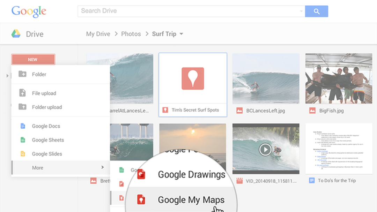This screenshot has width=377, height=212.
Task: Click the More menu entry
Action: (x=37, y=167)
